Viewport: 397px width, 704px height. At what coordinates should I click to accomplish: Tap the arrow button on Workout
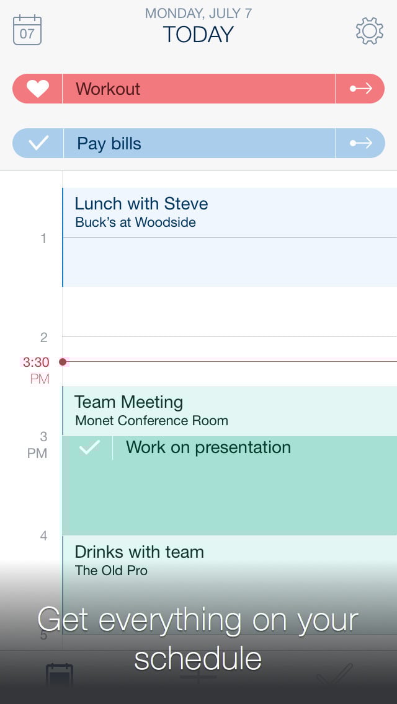(360, 89)
